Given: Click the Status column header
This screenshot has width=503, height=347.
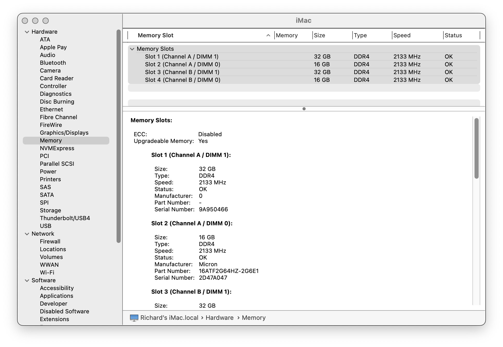Looking at the screenshot, I should [453, 35].
